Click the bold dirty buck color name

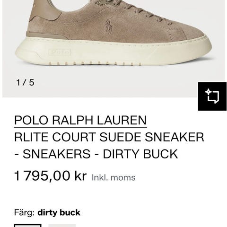59,212
